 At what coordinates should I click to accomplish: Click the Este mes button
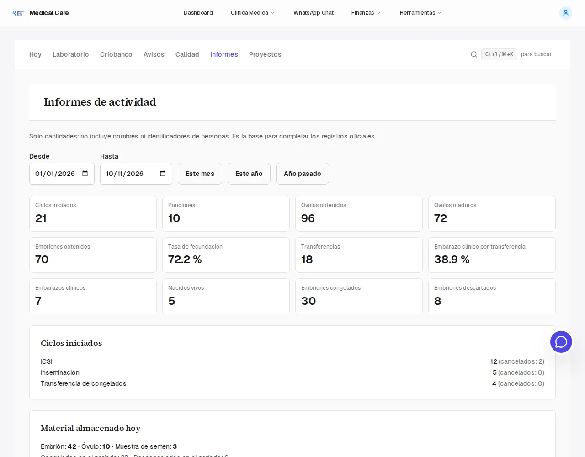[200, 174]
